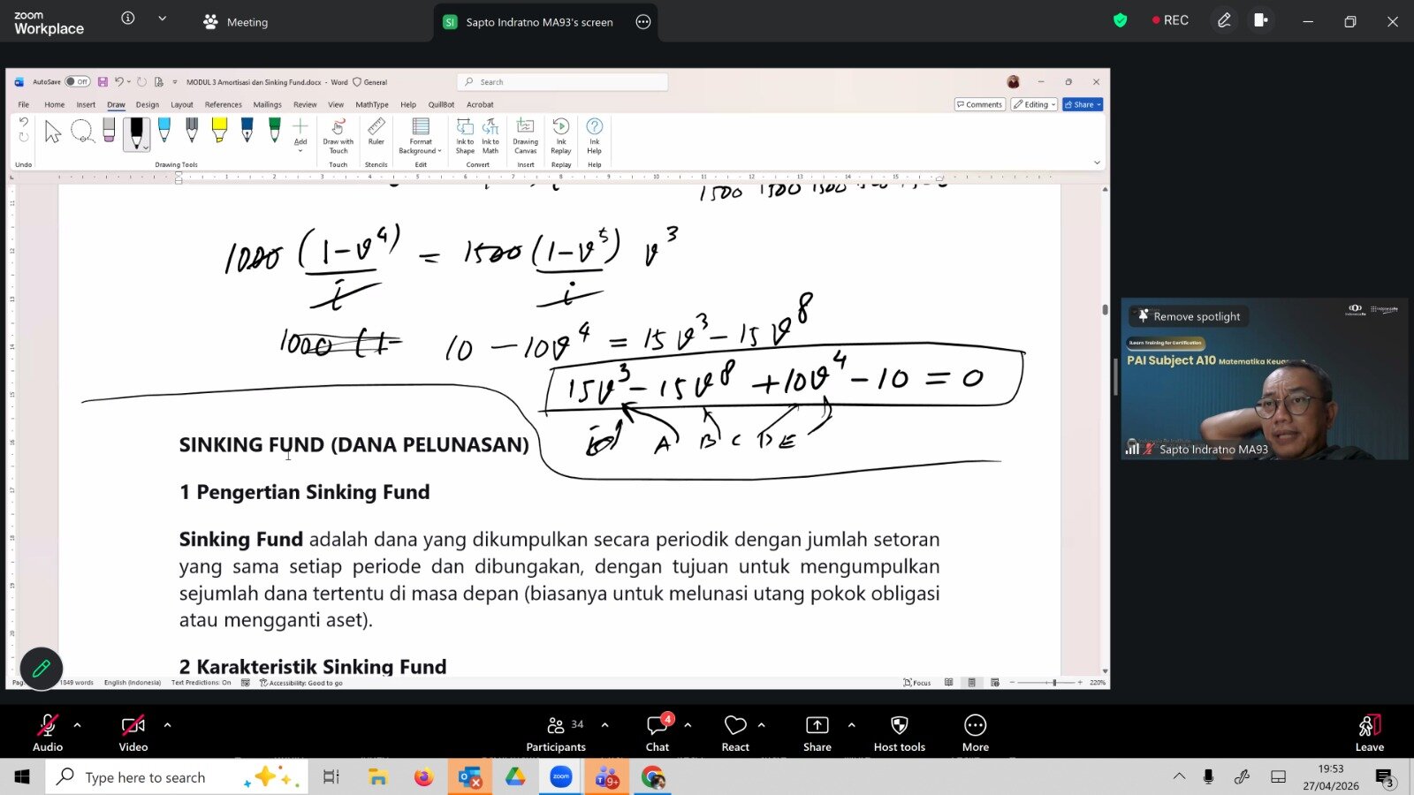The width and height of the screenshot is (1414, 795).
Task: Open the QuillBot tab
Action: pyautogui.click(x=441, y=104)
